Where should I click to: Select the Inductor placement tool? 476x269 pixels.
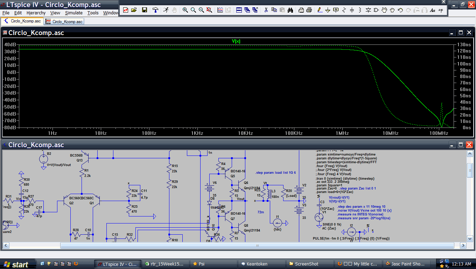360,10
